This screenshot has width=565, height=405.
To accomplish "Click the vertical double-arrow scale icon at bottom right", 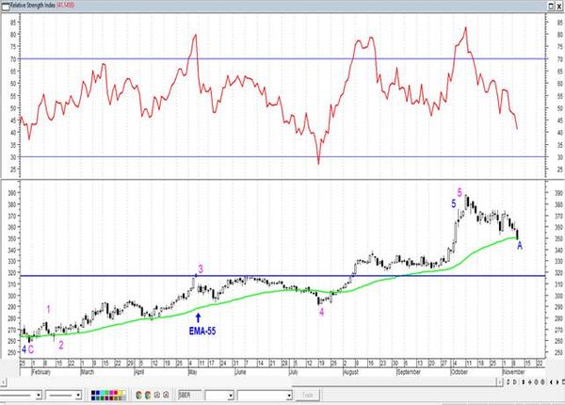I will (524, 382).
